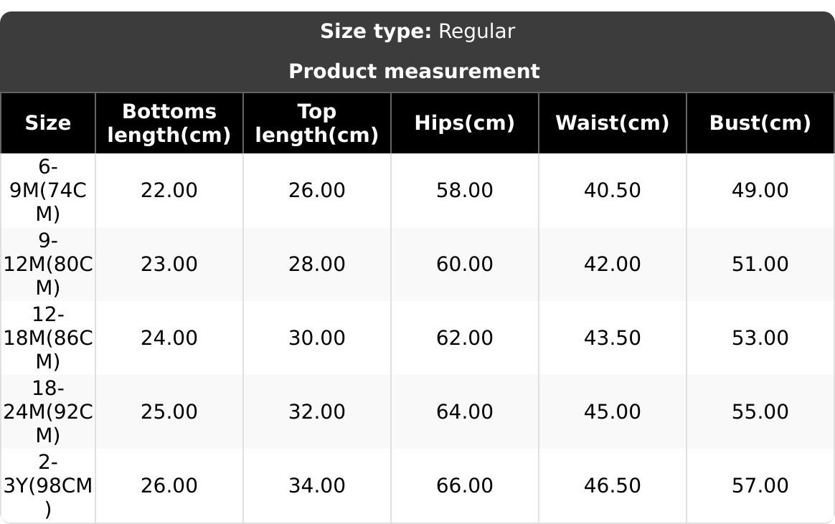This screenshot has height=524, width=835.
Task: Click the 46.50 waist value
Action: click(x=613, y=486)
